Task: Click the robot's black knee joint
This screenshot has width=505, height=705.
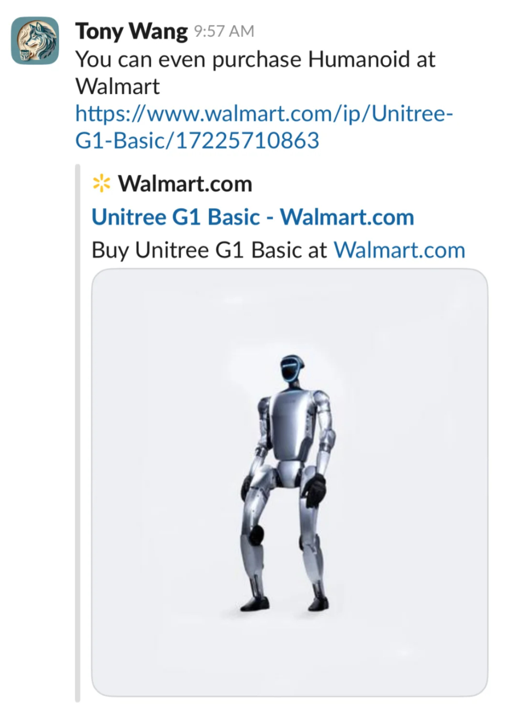Action: click(257, 534)
